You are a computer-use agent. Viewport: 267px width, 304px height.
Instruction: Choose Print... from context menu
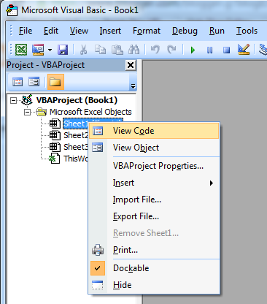point(154,250)
